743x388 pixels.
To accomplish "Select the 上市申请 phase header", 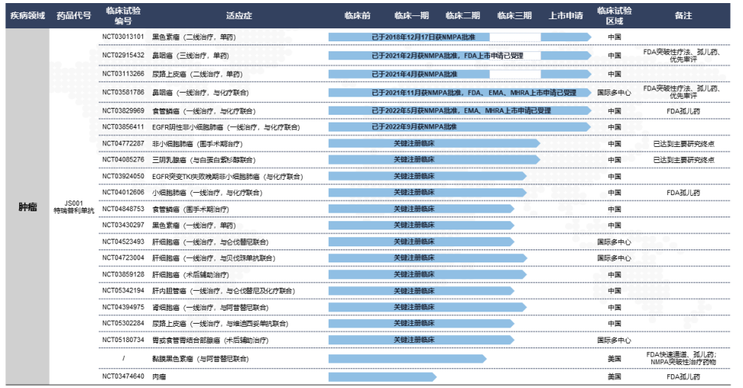I will 566,15.
